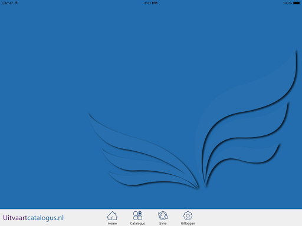302x226 pixels.
Task: Click the empty blue background area
Action: tap(78, 59)
